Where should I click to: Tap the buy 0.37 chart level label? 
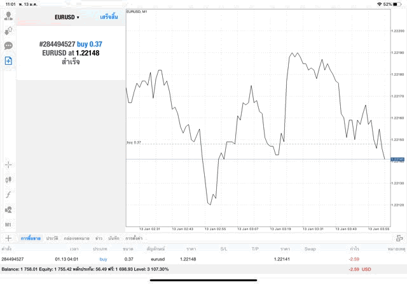pyautogui.click(x=134, y=142)
